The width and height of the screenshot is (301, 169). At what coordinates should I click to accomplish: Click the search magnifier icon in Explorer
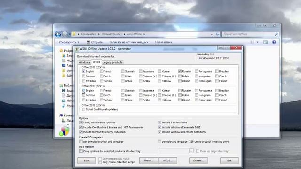point(276,34)
